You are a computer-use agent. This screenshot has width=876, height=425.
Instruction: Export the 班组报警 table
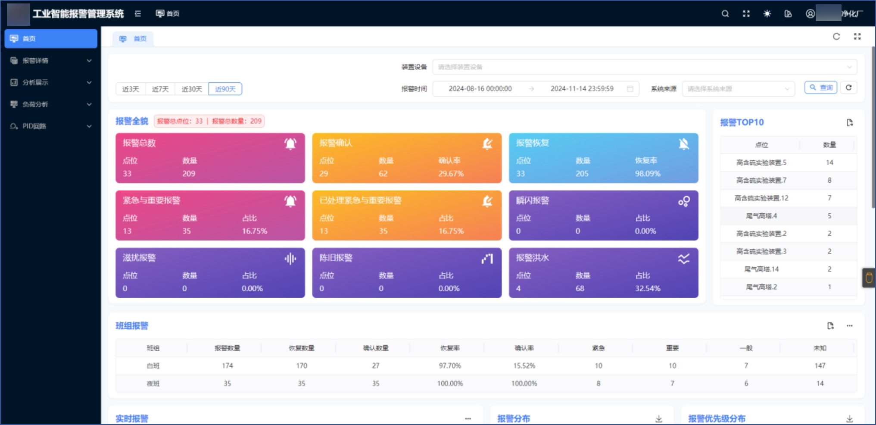(x=830, y=326)
